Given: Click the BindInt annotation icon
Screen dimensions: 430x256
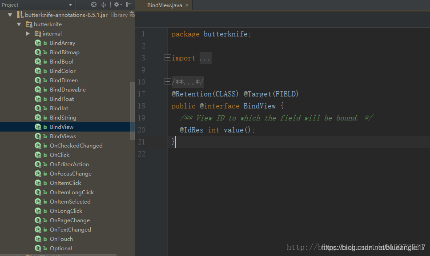Looking at the screenshot, I should pyautogui.click(x=38, y=108).
